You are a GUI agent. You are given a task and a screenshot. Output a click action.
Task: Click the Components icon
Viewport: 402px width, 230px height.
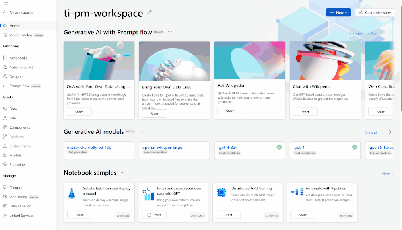click(x=5, y=127)
